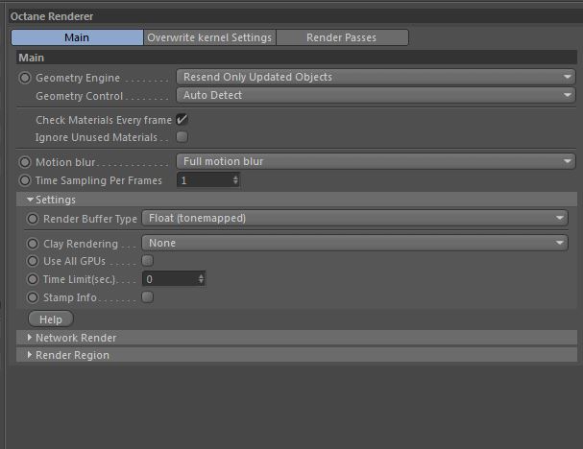Open the Geometry Control Auto Detect dropdown
This screenshot has width=583, height=449.
(376, 95)
